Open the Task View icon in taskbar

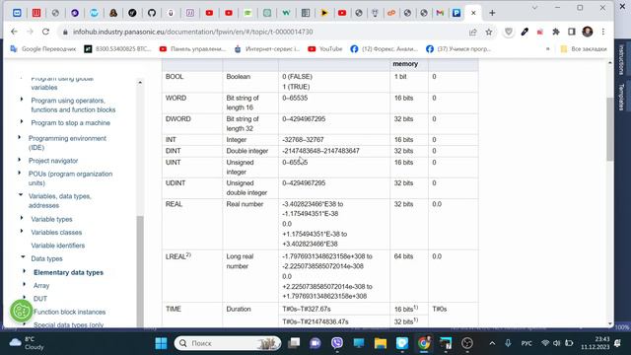294,343
